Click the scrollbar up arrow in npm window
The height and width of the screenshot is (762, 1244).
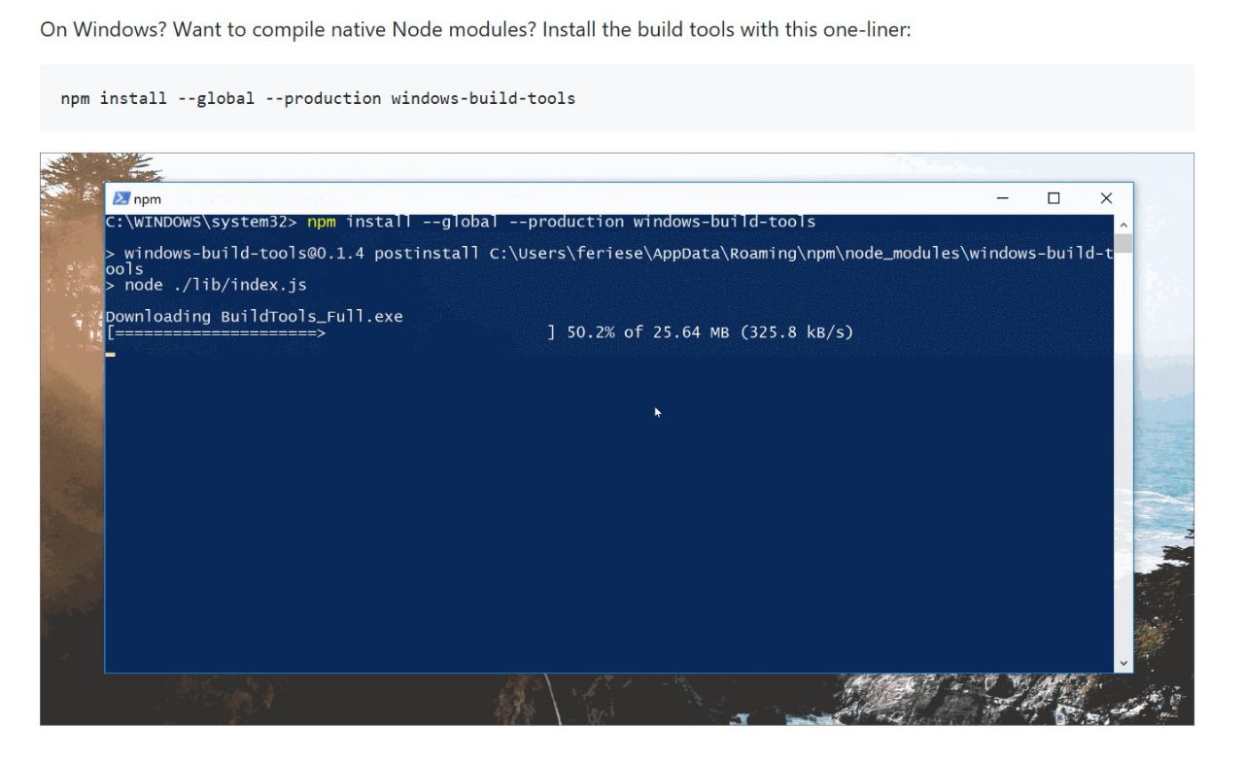(1123, 224)
